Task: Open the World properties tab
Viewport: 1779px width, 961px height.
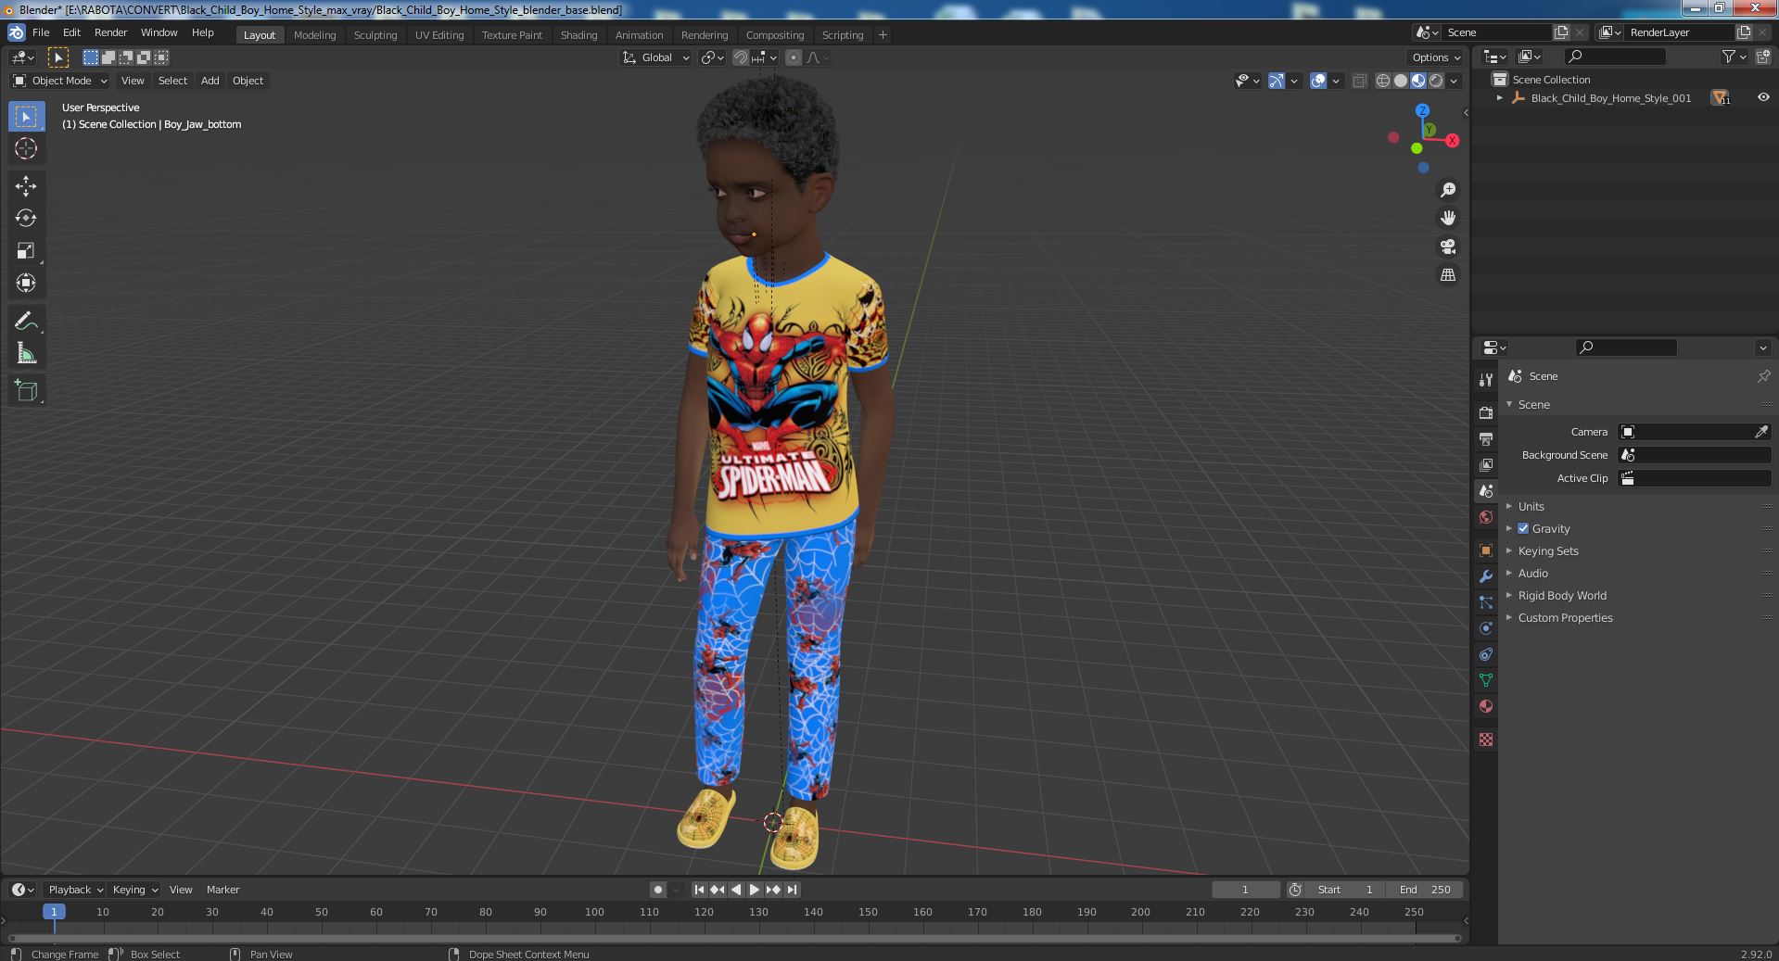Action: pyautogui.click(x=1486, y=517)
